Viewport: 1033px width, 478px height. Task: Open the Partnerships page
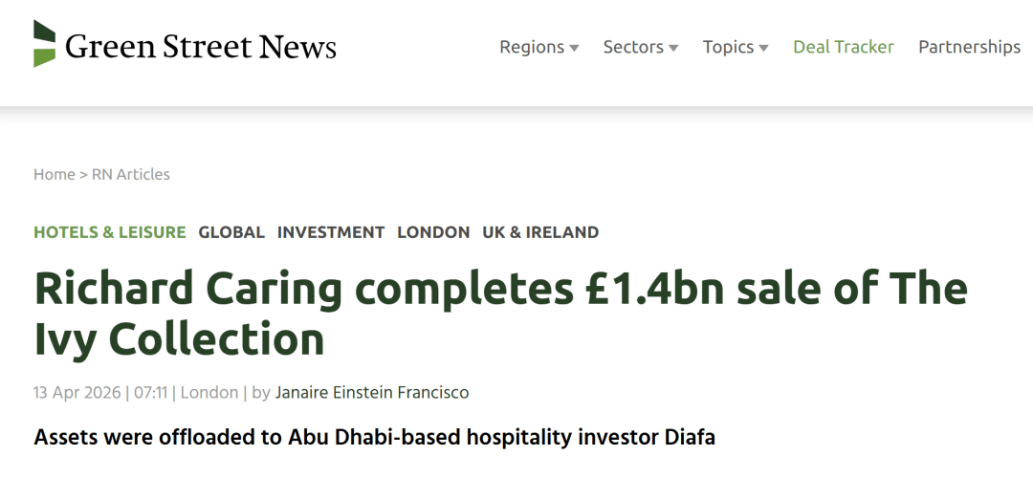969,47
